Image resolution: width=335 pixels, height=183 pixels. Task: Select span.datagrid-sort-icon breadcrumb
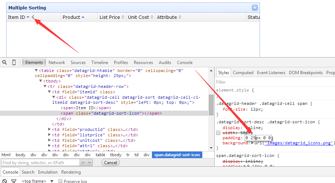coord(177,155)
